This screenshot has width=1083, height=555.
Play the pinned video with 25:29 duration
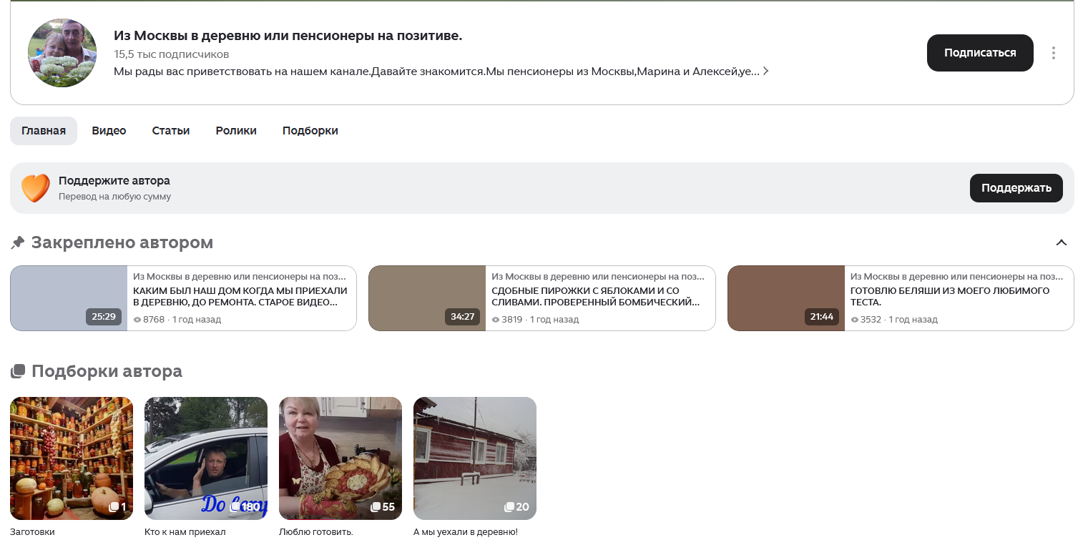(69, 298)
